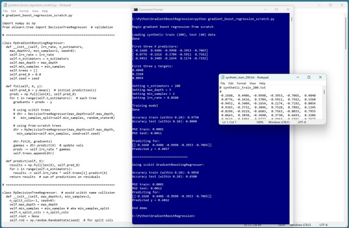
Task: Open File menu in gradient_boost_regression_scratch.py Notepad
Action: pos(5,10)
